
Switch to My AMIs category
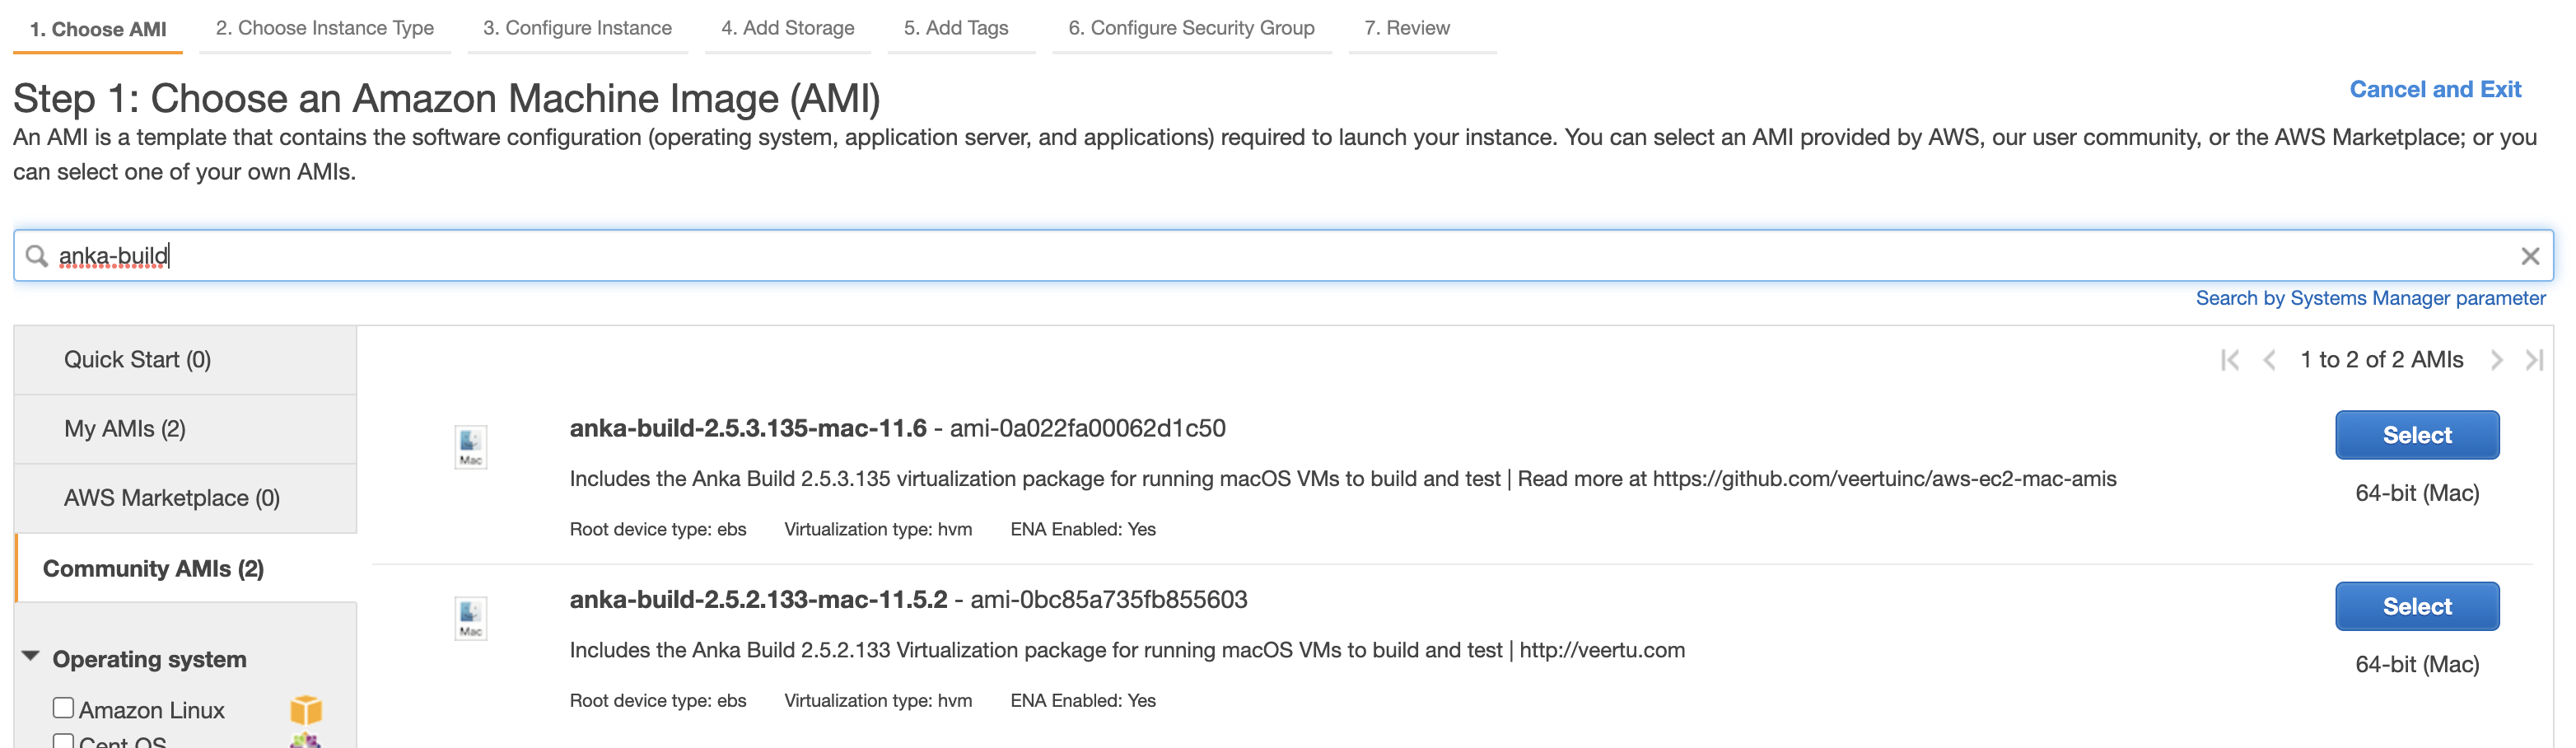pos(125,429)
